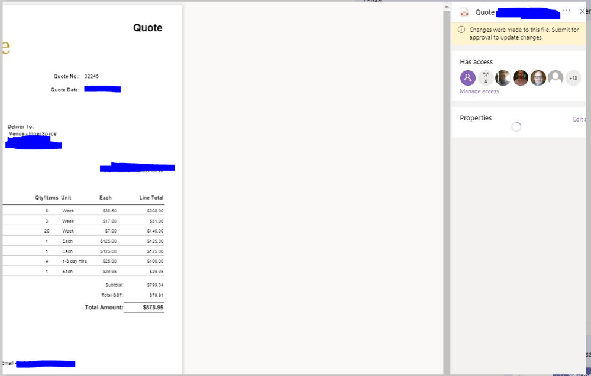
Task: Click the document scrollbar up arrow
Action: point(447,6)
